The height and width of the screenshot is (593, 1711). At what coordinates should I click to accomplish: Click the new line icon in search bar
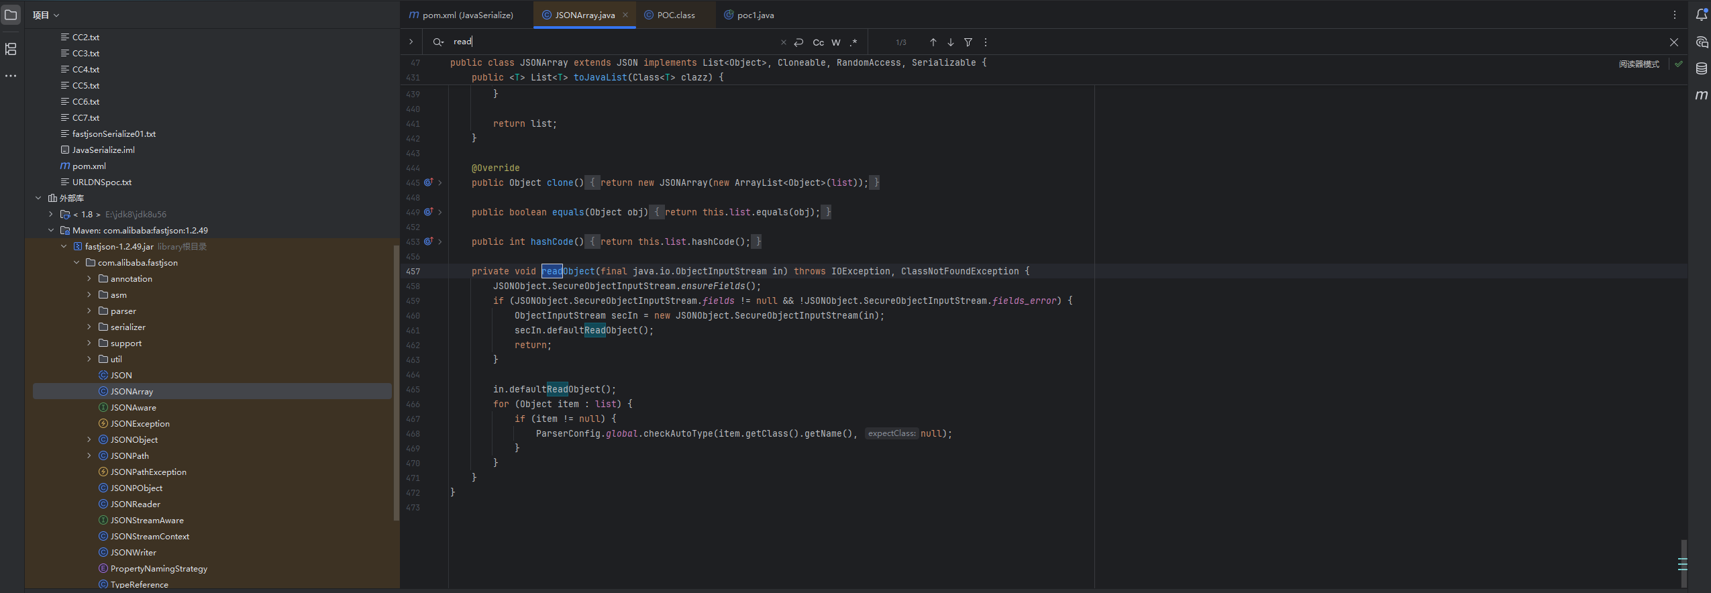tap(798, 42)
